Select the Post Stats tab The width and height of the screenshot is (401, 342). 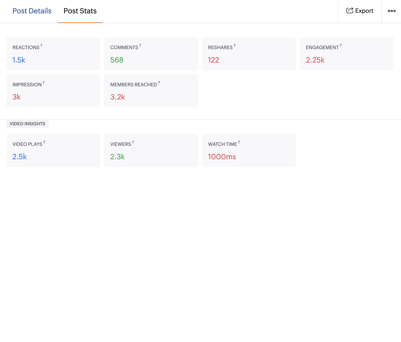[80, 11]
